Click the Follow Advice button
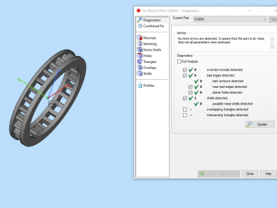Screen dimensions: 277x208 pos(219,174)
